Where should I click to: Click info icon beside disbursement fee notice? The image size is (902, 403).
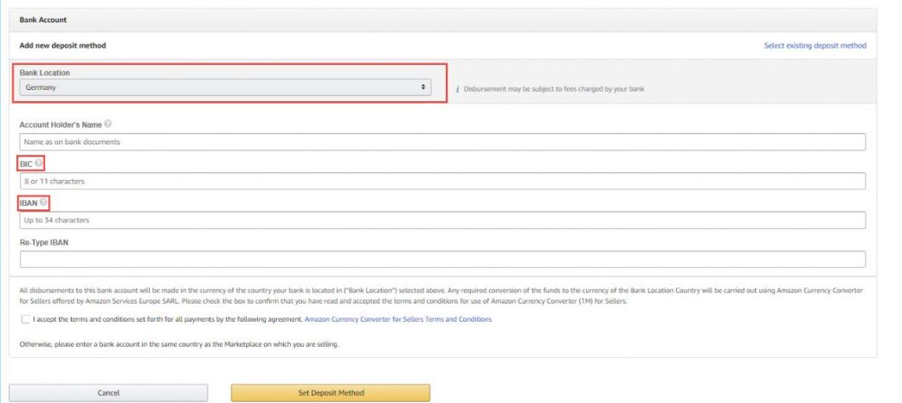click(456, 89)
